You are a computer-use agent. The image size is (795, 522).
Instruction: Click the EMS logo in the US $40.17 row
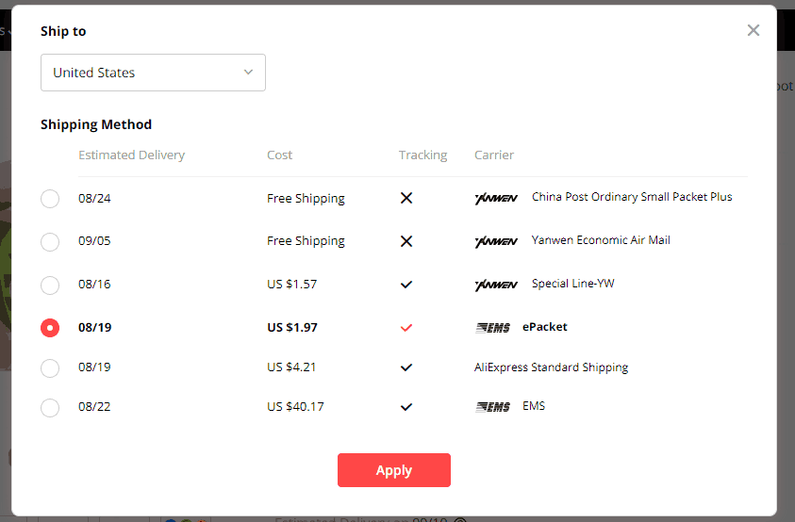point(492,407)
